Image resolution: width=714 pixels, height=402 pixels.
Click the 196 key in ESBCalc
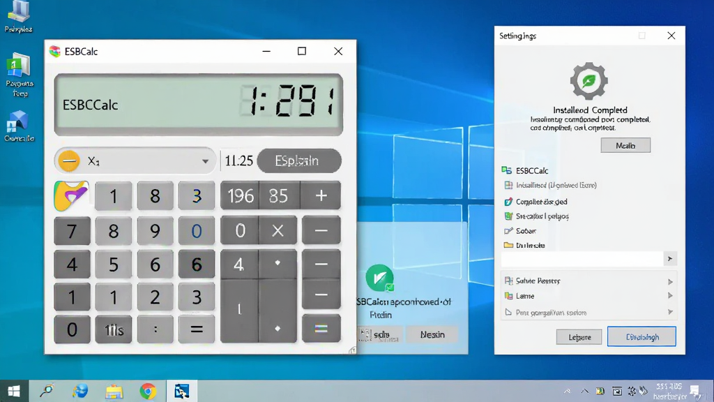pos(240,196)
